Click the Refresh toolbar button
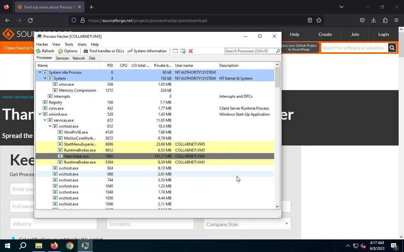The height and width of the screenshot is (252, 404). [x=45, y=51]
